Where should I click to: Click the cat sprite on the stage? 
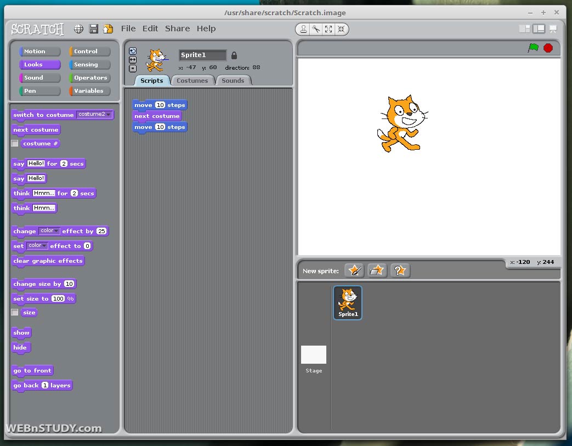click(x=403, y=123)
